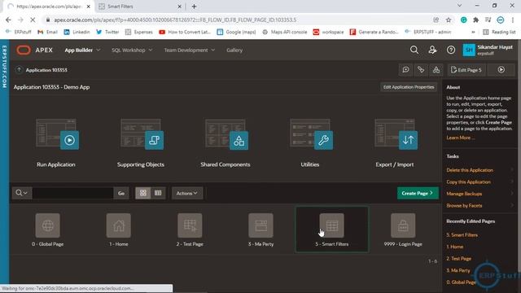Click Copy this Application link

coord(469,182)
